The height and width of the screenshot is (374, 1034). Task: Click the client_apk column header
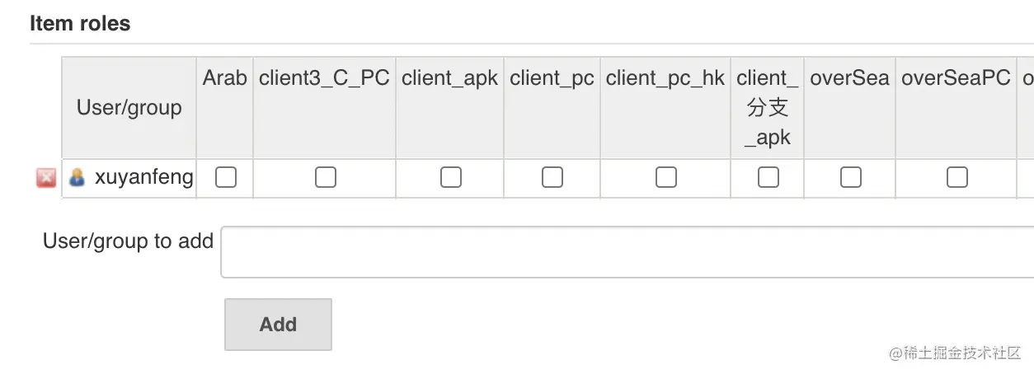point(450,78)
